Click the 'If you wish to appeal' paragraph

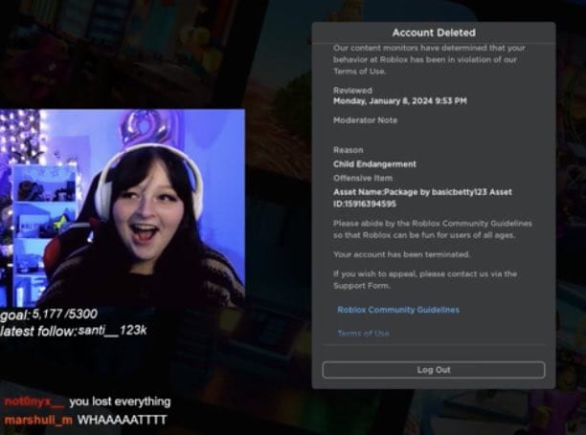[x=425, y=280]
